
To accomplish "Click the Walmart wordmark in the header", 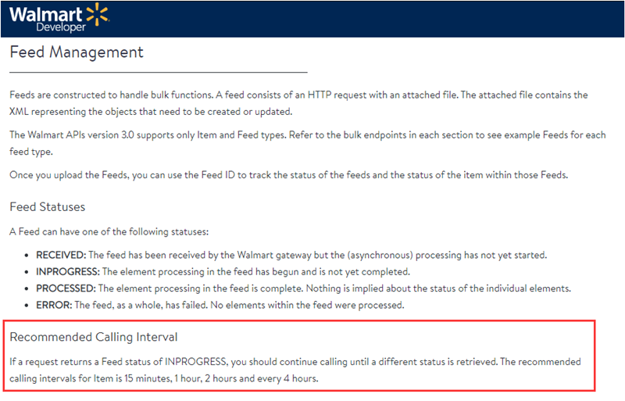I will pos(45,13).
